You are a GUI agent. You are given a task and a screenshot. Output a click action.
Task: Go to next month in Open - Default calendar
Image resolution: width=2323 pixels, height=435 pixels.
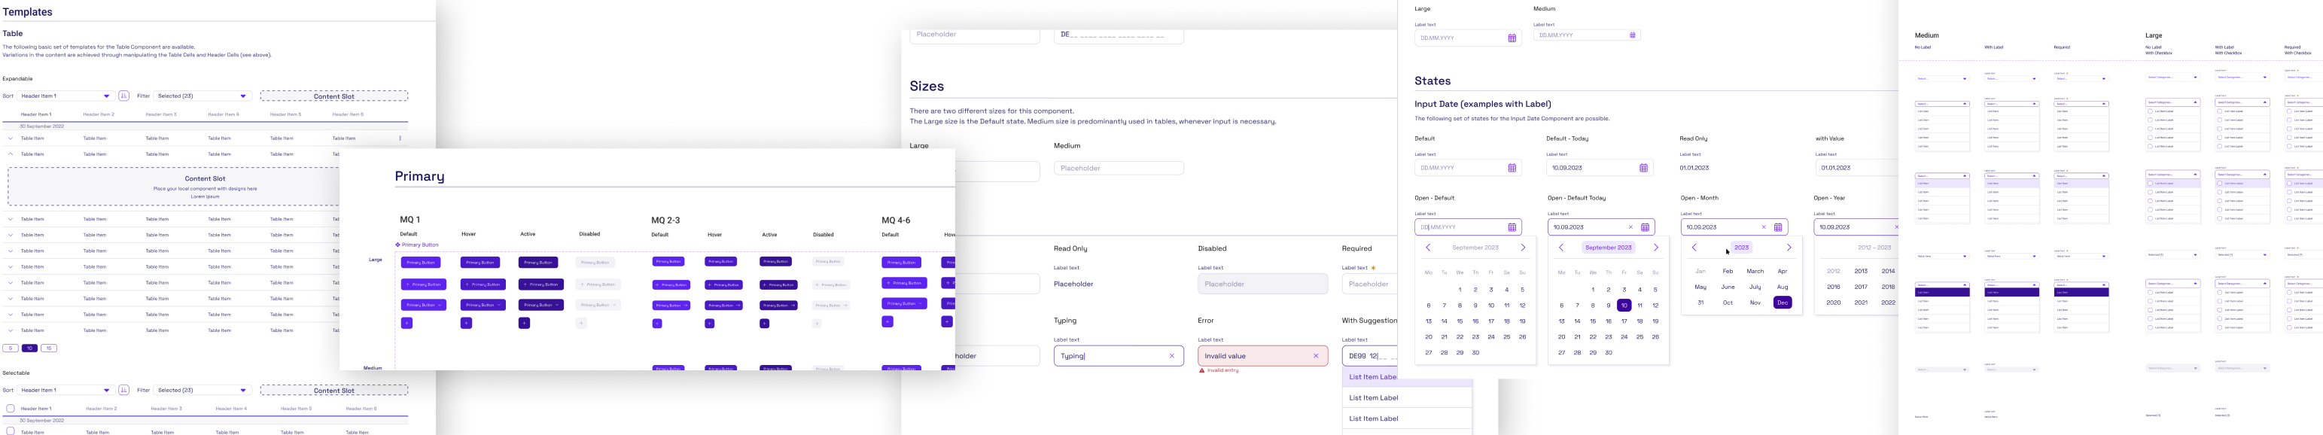pyautogui.click(x=1523, y=248)
